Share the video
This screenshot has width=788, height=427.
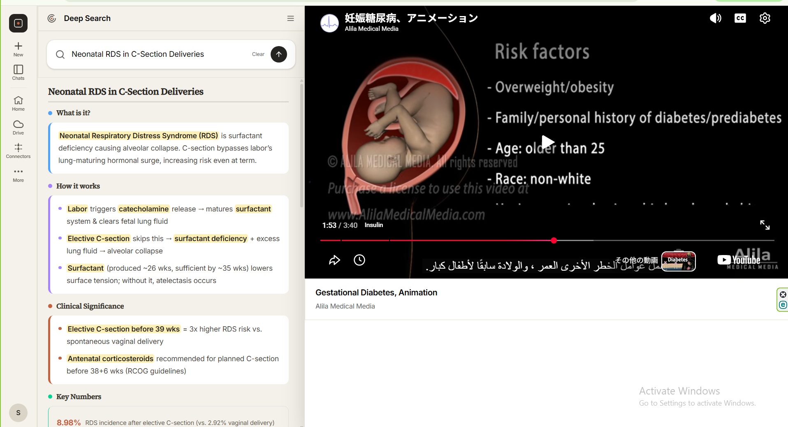(335, 260)
